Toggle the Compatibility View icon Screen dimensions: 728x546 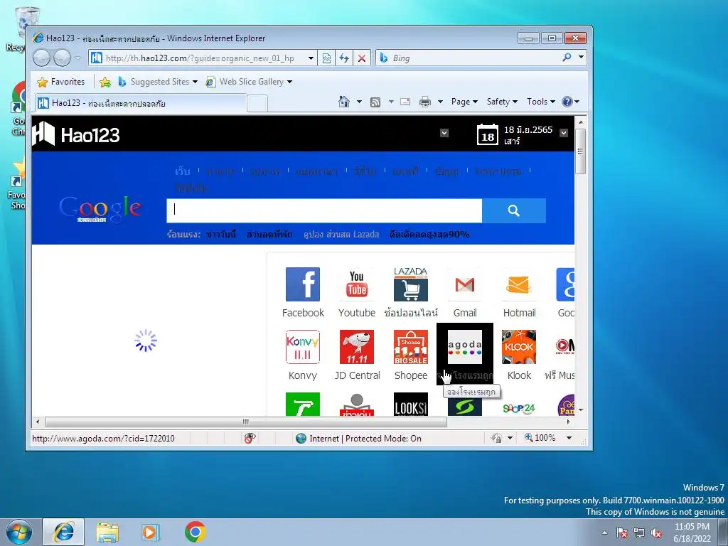point(326,58)
